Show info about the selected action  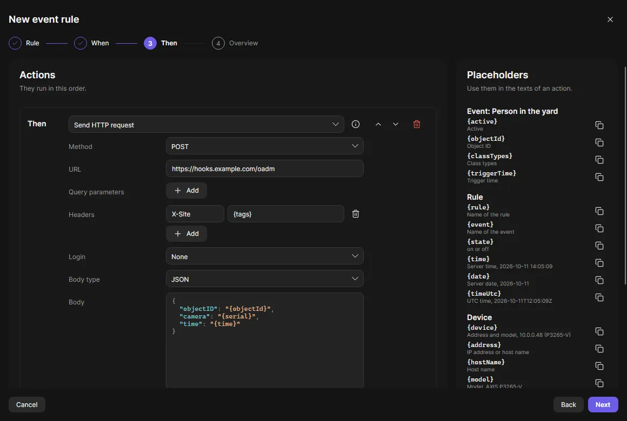(x=356, y=124)
